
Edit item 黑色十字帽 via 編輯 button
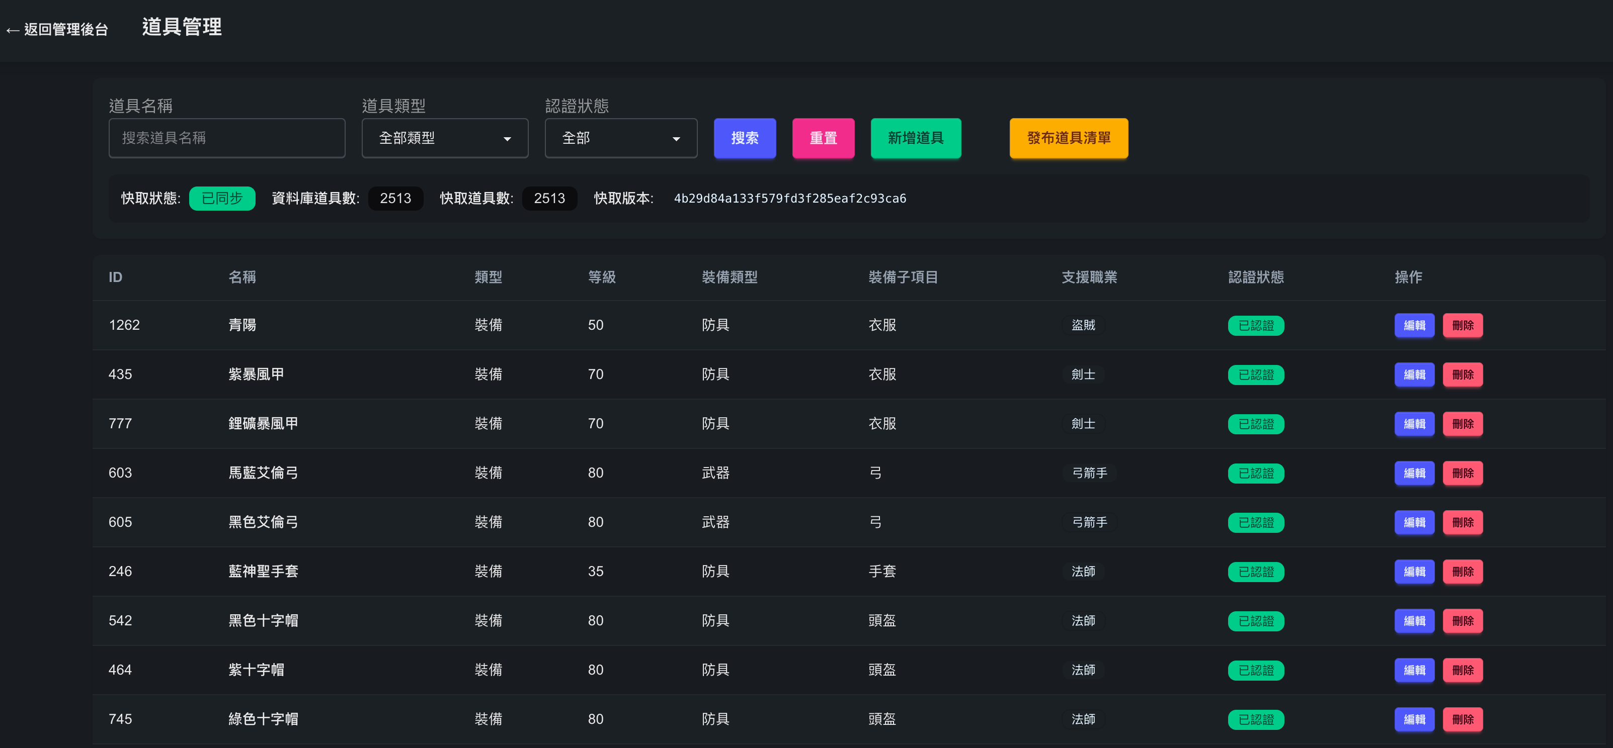click(1414, 621)
